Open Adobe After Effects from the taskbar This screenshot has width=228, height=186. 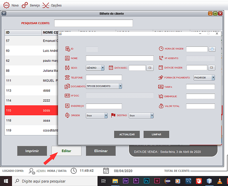click(126, 181)
